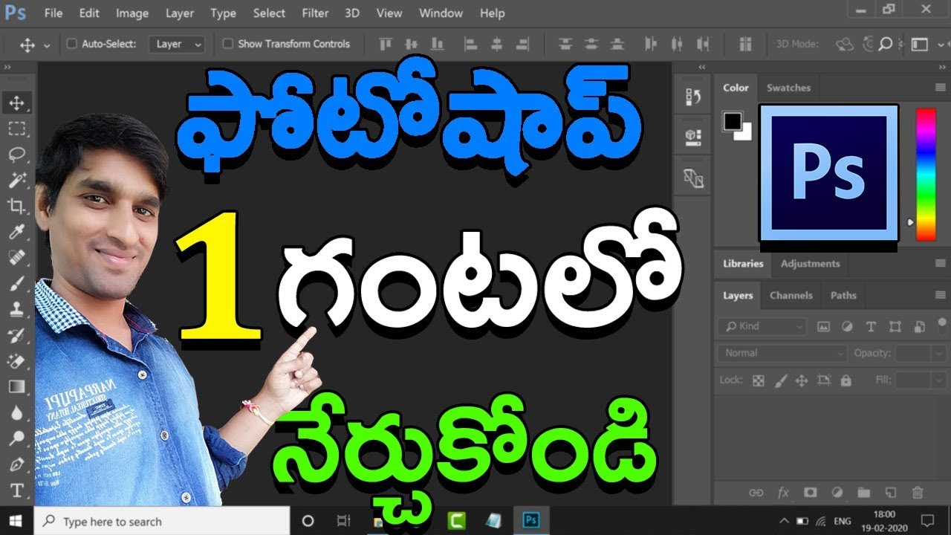Select the Eyedropper tool
This screenshot has width=951, height=535.
coord(16,232)
